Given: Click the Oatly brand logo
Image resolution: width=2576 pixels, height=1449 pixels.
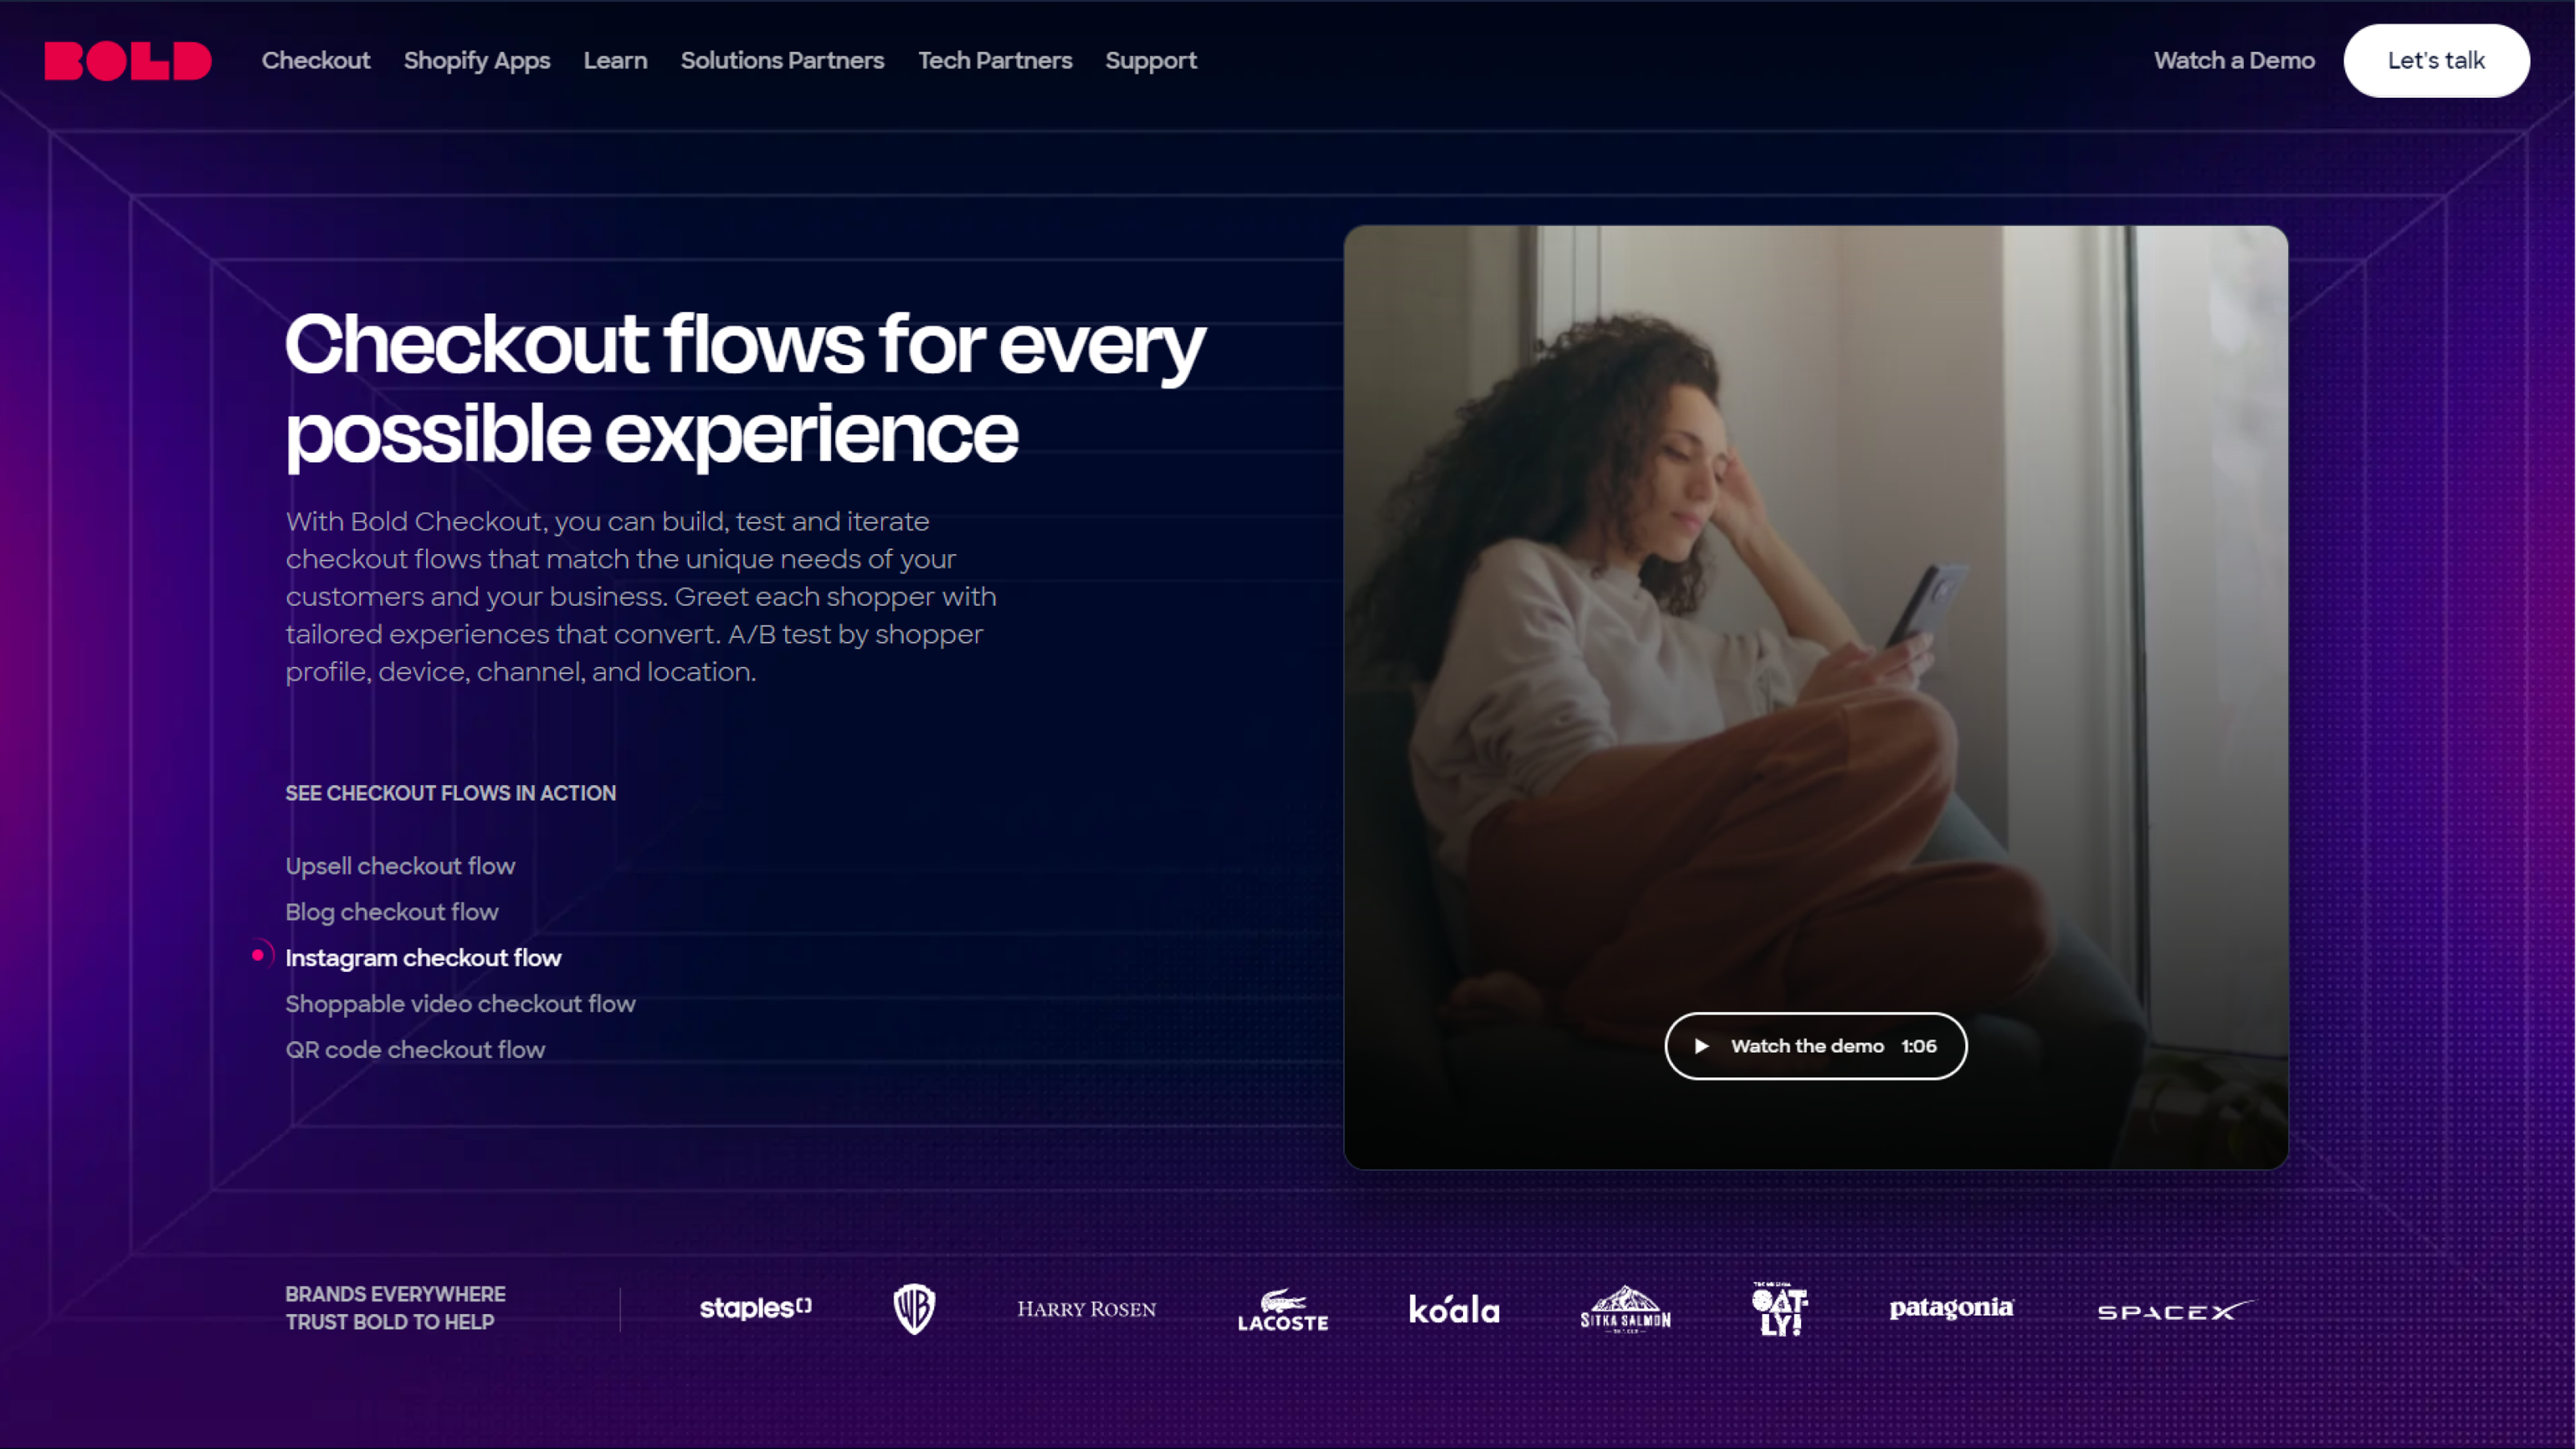Looking at the screenshot, I should pos(1780,1309).
